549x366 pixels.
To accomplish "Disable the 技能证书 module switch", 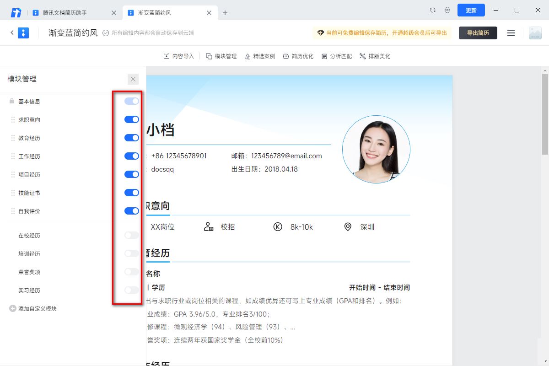I will [x=132, y=193].
